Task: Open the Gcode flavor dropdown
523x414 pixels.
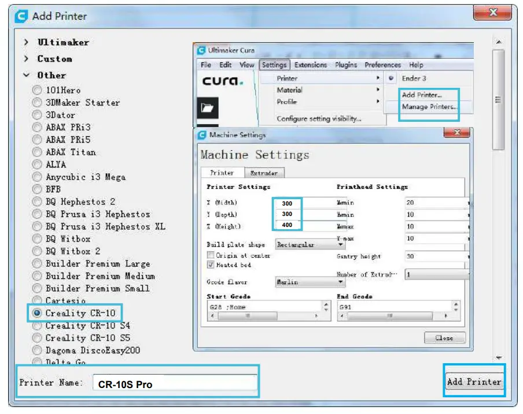Action: 310,282
